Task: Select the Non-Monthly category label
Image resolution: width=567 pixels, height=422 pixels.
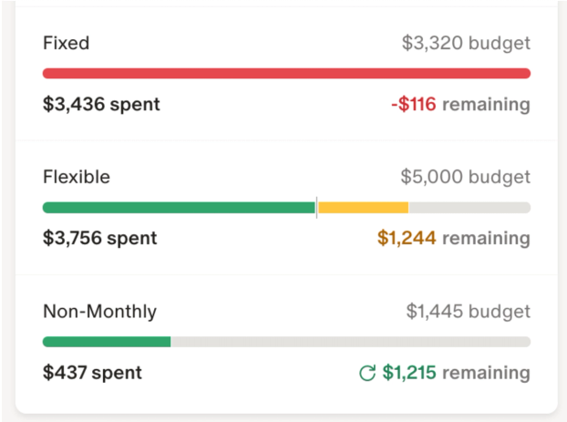Action: (x=99, y=312)
